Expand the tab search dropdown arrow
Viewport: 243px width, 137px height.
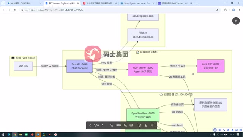(3, 3)
